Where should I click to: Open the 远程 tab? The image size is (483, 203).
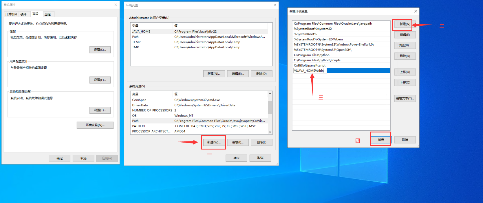(47, 14)
